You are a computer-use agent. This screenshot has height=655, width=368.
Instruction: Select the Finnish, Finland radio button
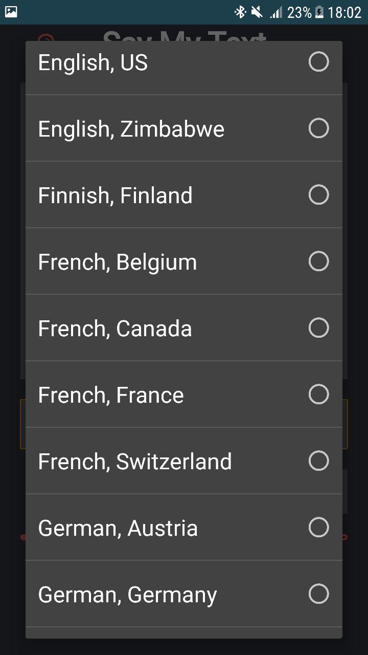318,195
